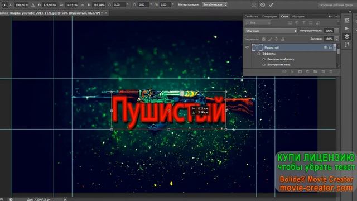Toggle layer filtering switch

tap(338, 22)
